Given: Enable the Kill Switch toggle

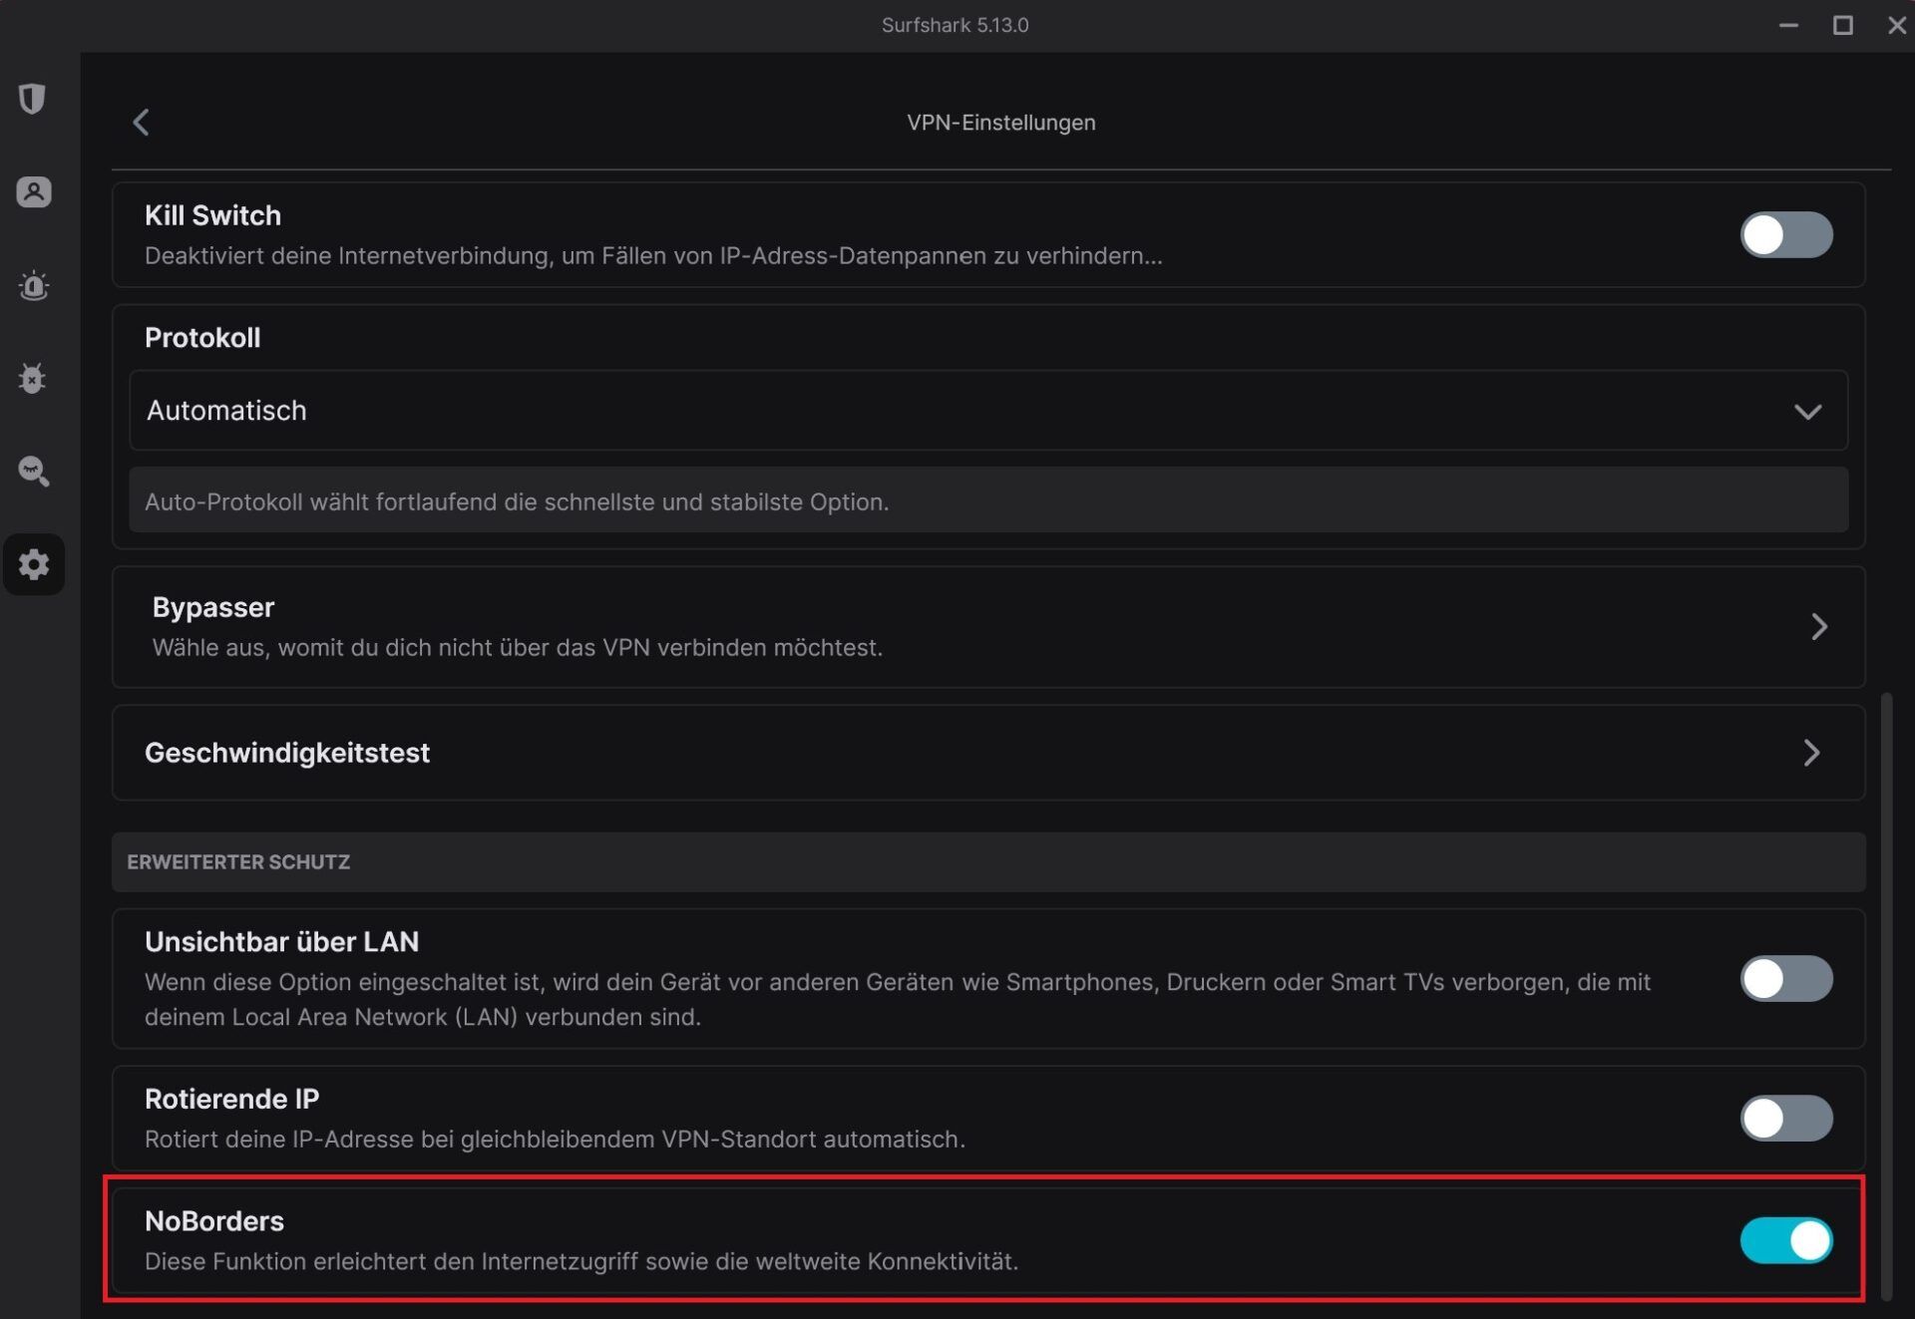Looking at the screenshot, I should 1785,235.
